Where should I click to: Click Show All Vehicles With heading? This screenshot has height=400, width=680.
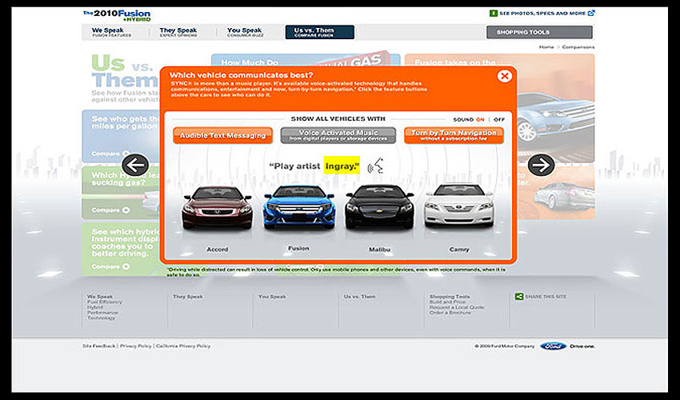coord(338,119)
